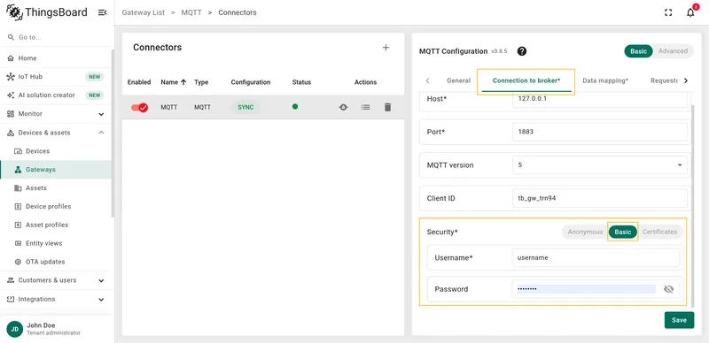This screenshot has width=709, height=343.
Task: Click the Integrations icon
Action: (11, 299)
